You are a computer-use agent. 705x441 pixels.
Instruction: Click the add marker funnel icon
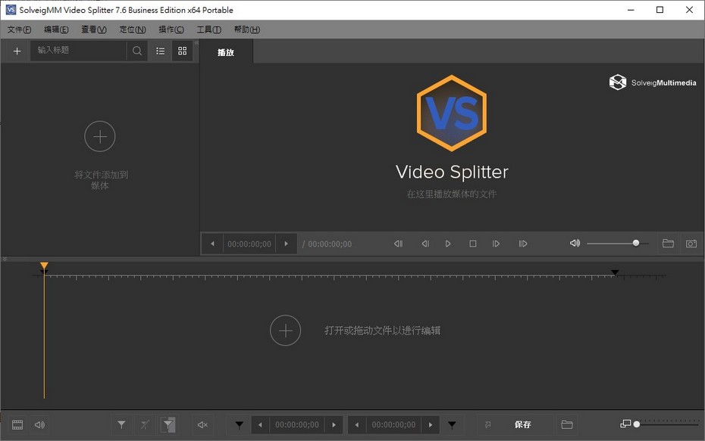coord(121,424)
